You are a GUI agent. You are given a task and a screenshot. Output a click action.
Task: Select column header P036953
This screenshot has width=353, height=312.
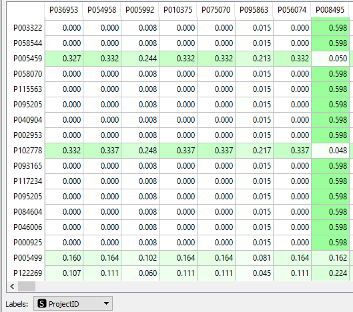coord(63,10)
